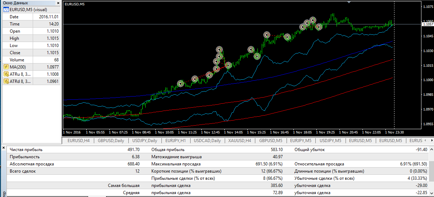Viewport: 434px width, 197px height.
Task: Click the chart shift triangle at chart top
Action: [348, 2]
